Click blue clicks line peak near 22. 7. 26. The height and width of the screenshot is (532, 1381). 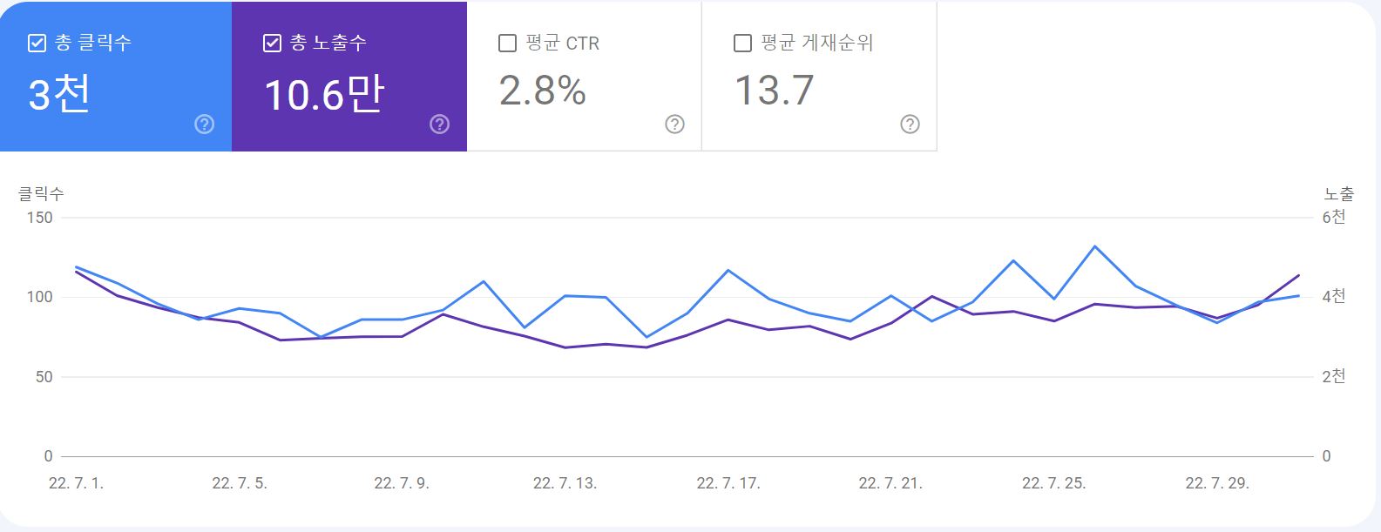(x=1095, y=246)
